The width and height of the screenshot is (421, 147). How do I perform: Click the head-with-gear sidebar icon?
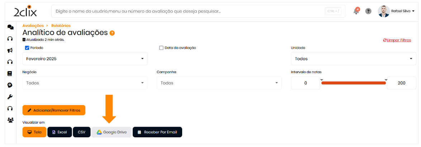[10, 85]
